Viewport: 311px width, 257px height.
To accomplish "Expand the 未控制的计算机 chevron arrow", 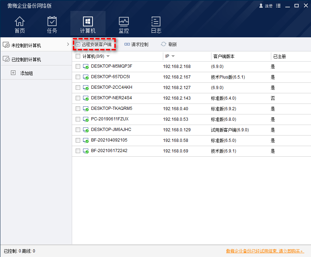I will (68, 44).
